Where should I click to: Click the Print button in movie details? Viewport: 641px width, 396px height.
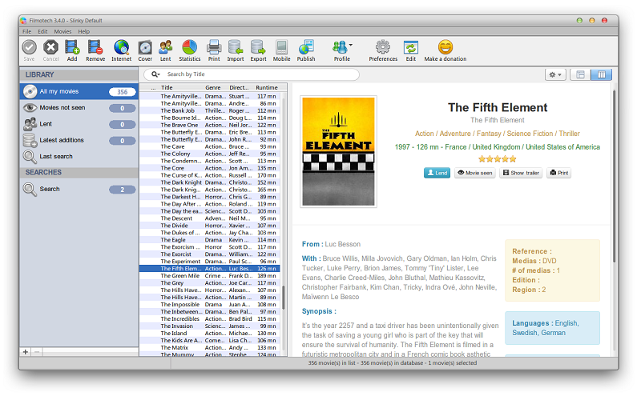[x=558, y=173]
